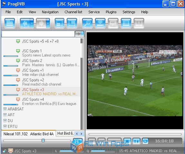Open the dropdown arrow beside search field

coord(83,34)
